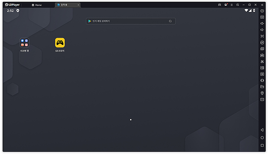Click the install APK sidebar icon
This screenshot has width=268, height=154.
pyautogui.click(x=262, y=55)
